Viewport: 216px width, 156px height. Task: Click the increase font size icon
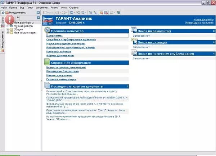tap(90, 13)
